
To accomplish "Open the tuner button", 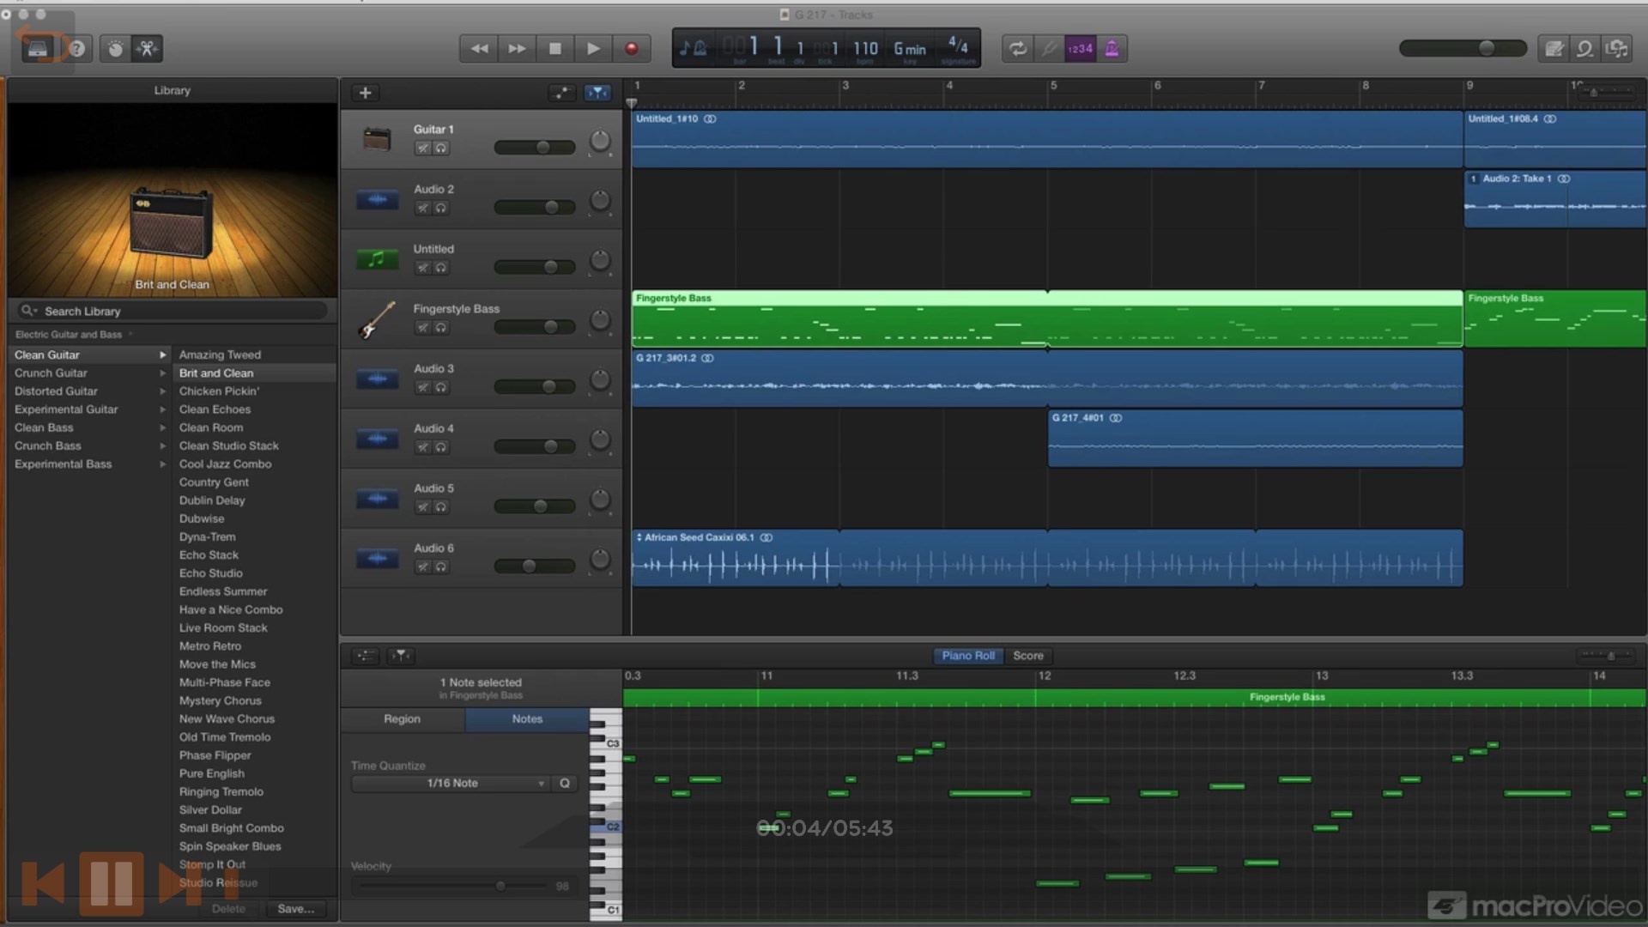I will (1049, 49).
